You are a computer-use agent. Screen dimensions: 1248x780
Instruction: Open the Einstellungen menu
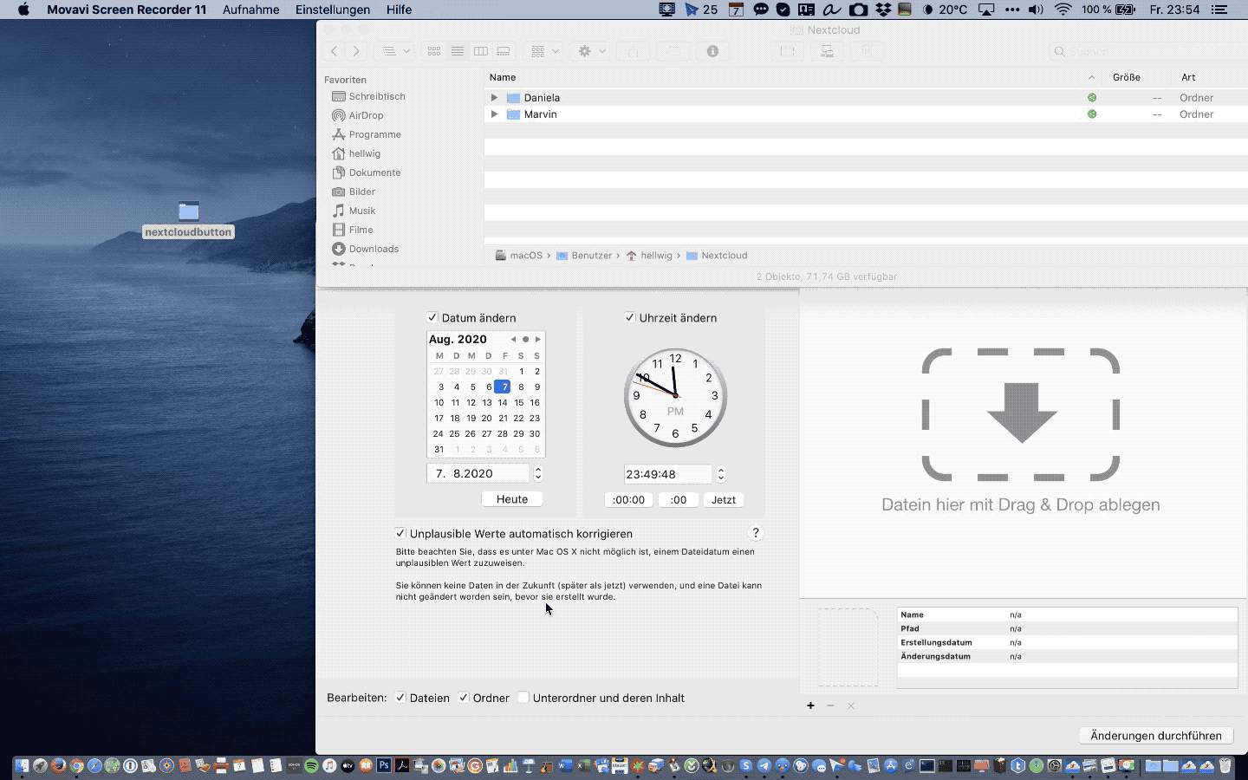point(333,10)
